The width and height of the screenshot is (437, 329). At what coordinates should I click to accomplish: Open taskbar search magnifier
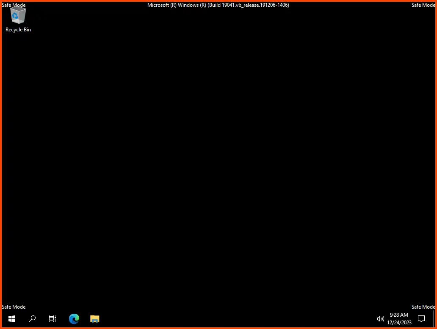click(x=32, y=319)
